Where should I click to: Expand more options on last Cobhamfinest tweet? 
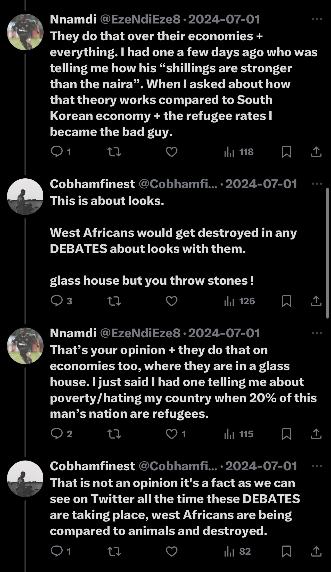tap(317, 466)
